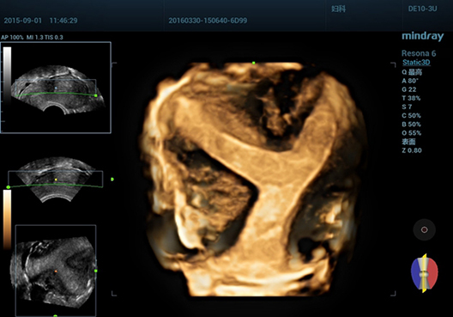453x317 pixels.
Task: Click yellow center dot in middle plane
Action: [56, 180]
